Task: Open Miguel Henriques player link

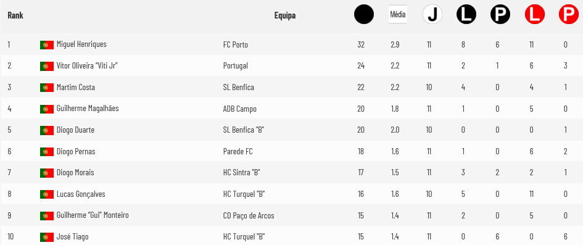Action: pyautogui.click(x=81, y=44)
